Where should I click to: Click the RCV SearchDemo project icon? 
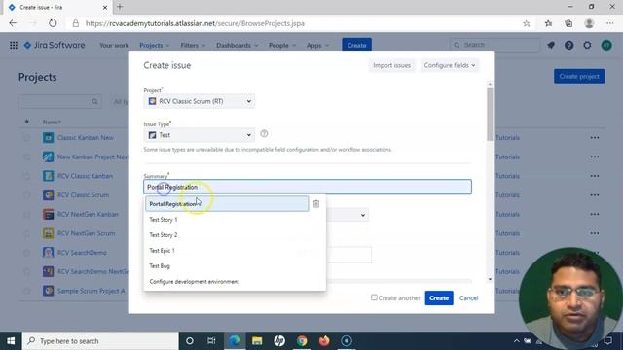click(48, 253)
